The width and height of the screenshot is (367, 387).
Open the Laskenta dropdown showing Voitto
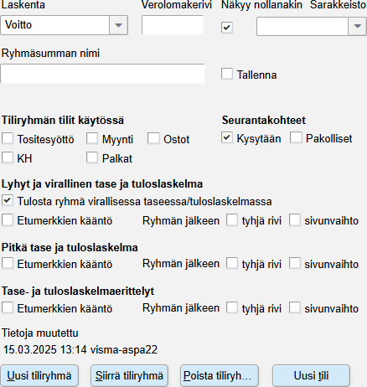[65, 25]
